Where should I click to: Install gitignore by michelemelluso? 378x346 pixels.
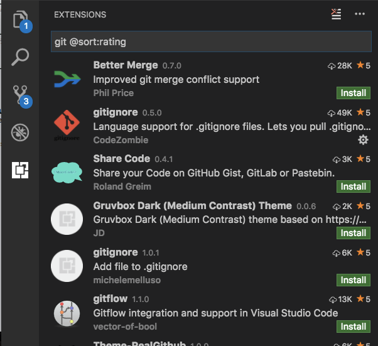pos(354,280)
